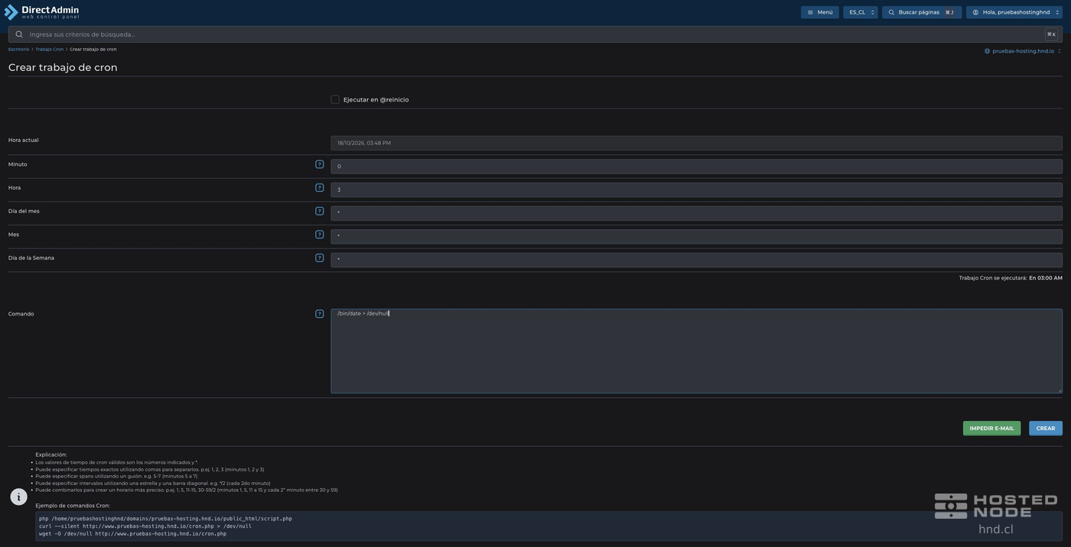Viewport: 1071px width, 547px height.
Task: Grab the Comando textarea resize handle
Action: coord(1060,390)
